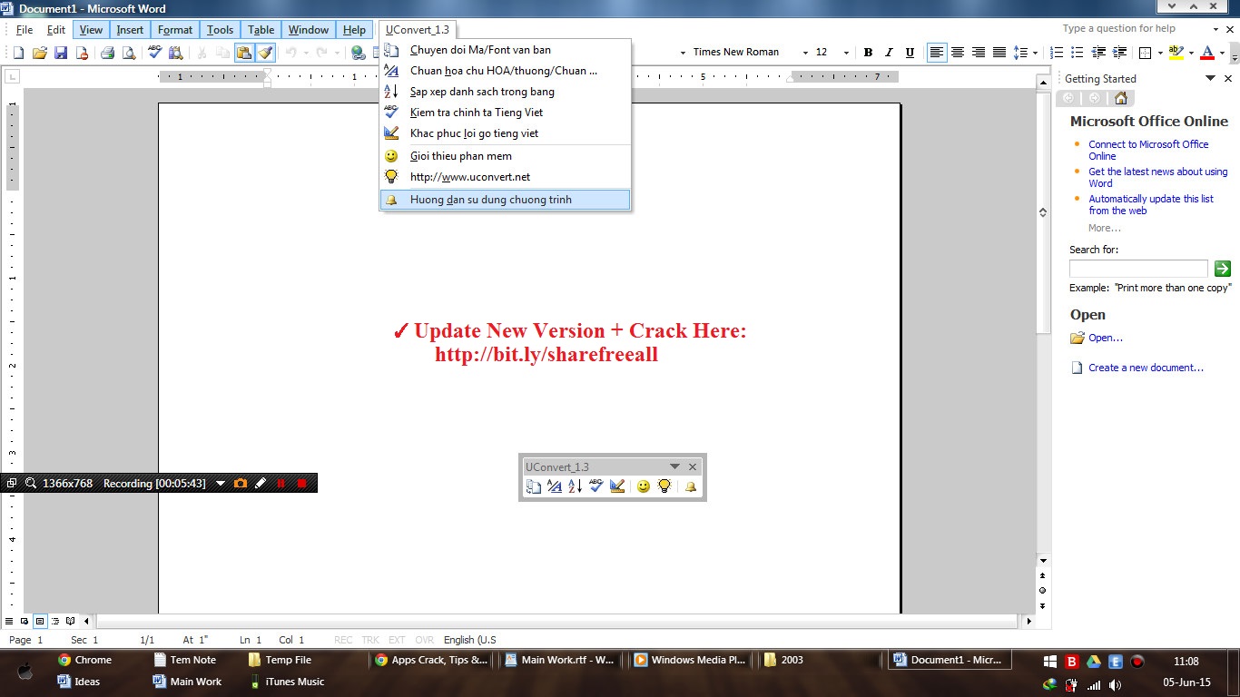Create a new blank document from toolbar
The width and height of the screenshot is (1240, 697).
click(x=18, y=53)
